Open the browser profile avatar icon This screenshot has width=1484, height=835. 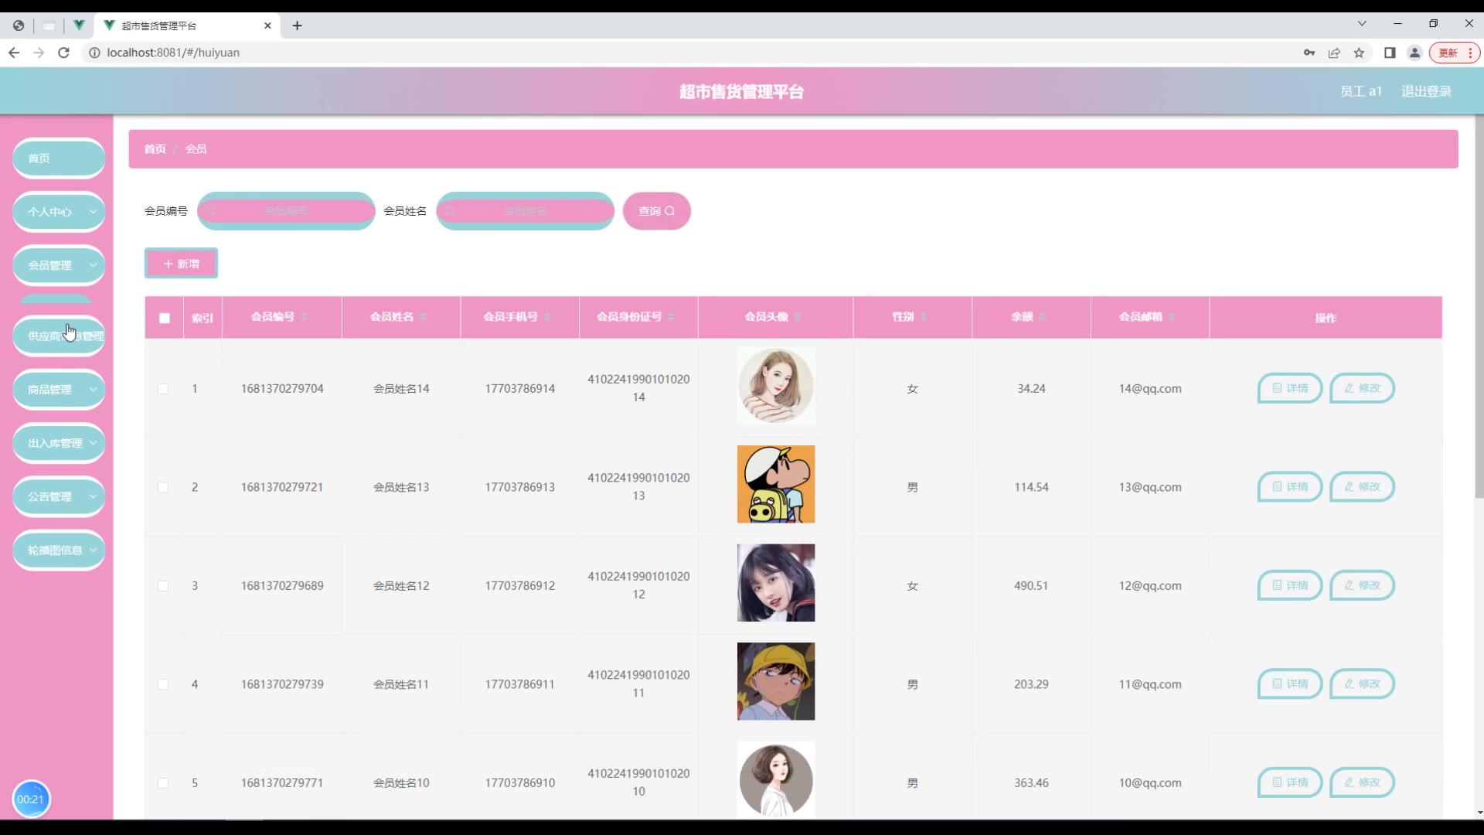(1414, 53)
